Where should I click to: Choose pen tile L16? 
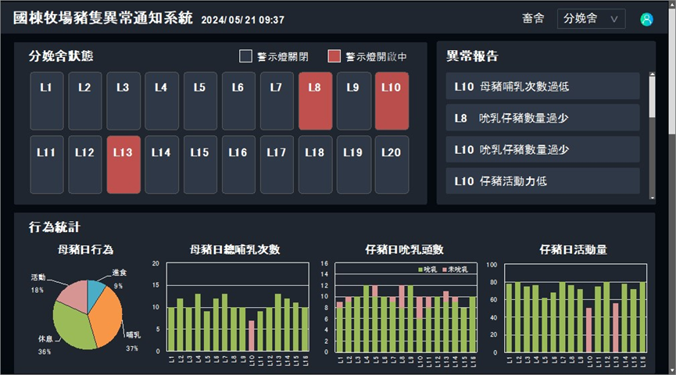[238, 164]
